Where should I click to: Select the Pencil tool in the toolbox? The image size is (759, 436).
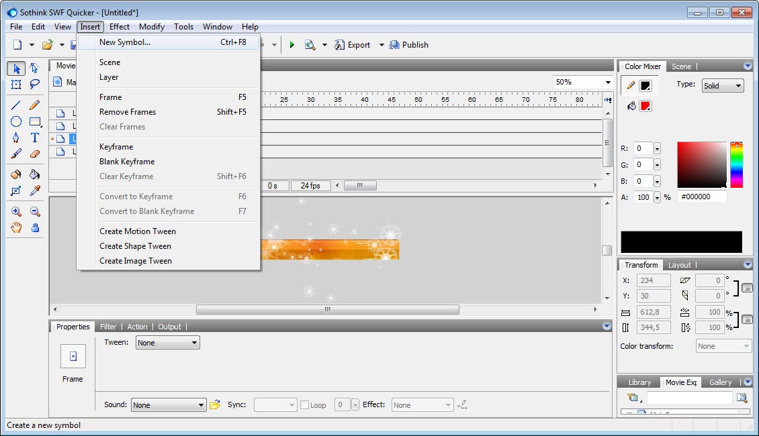tap(35, 105)
